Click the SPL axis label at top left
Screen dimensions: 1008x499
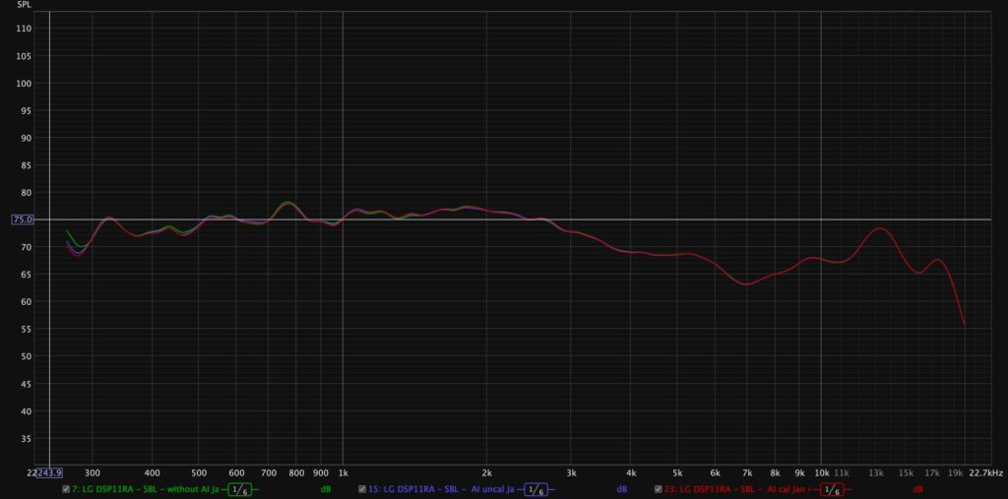coord(24,5)
